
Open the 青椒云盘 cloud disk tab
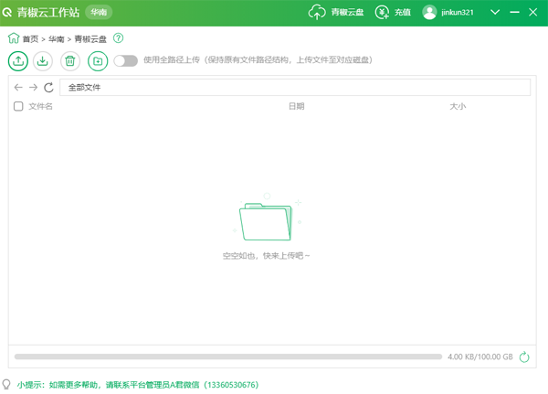335,13
